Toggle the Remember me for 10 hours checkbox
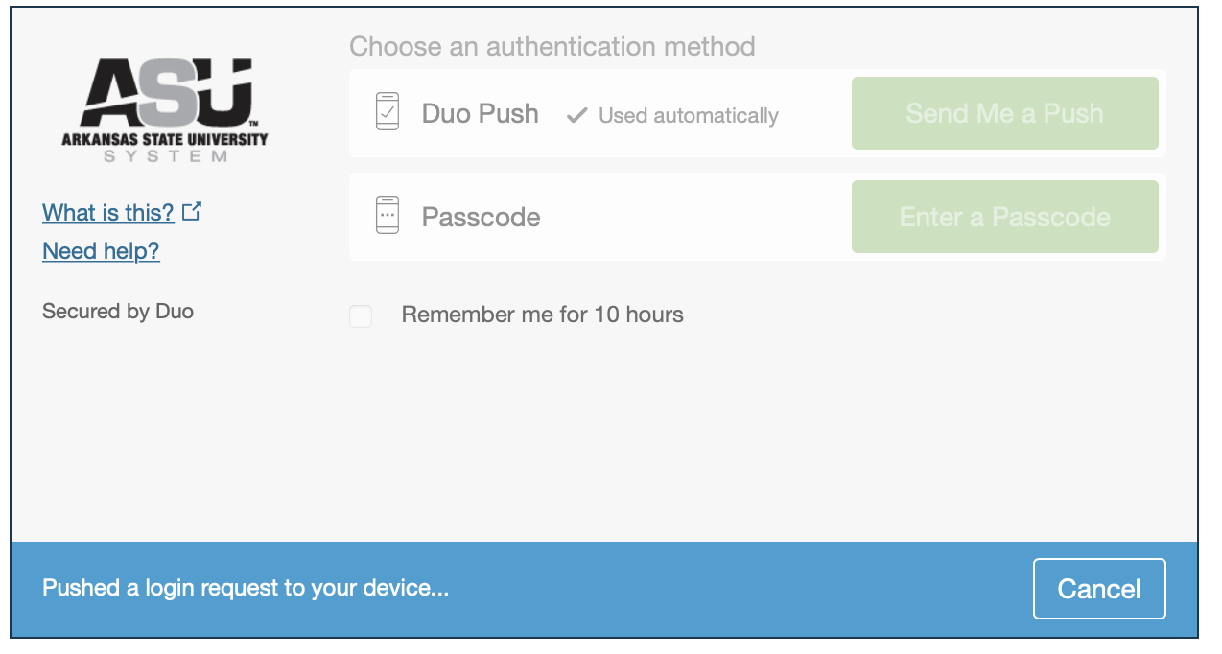Viewport: 1222px width, 654px height. (x=361, y=315)
